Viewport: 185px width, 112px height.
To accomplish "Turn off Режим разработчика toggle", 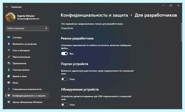I will click(x=64, y=53).
